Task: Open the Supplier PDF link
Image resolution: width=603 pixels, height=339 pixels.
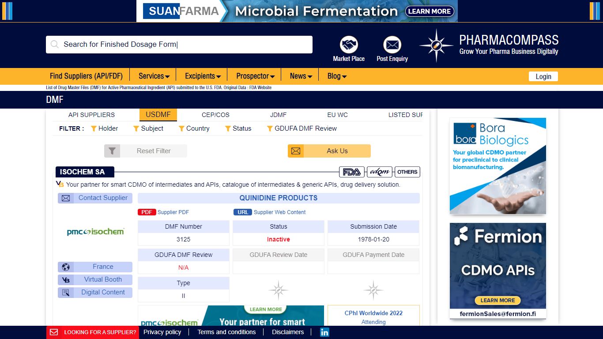Action: tap(173, 212)
